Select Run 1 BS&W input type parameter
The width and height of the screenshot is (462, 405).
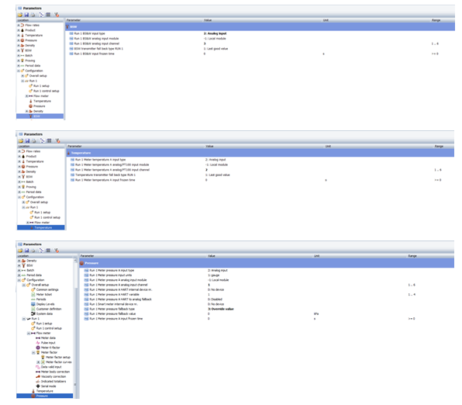click(x=89, y=33)
